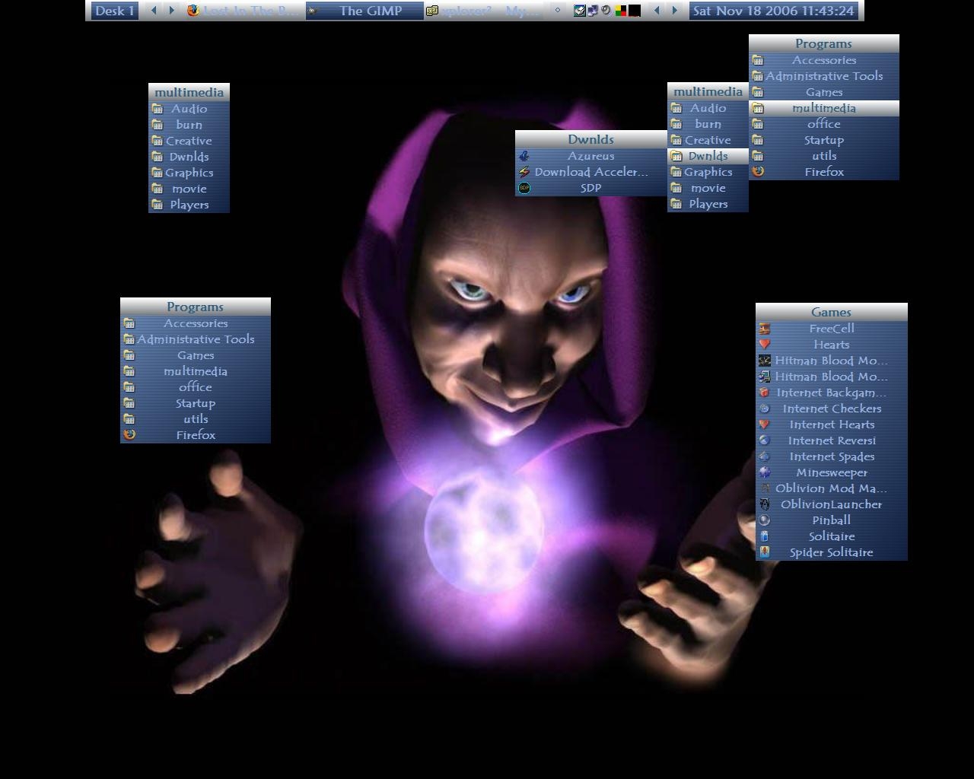The width and height of the screenshot is (974, 779).
Task: Open Players in multimedia menu touching the Dwnlds menu
Action: 708,204
